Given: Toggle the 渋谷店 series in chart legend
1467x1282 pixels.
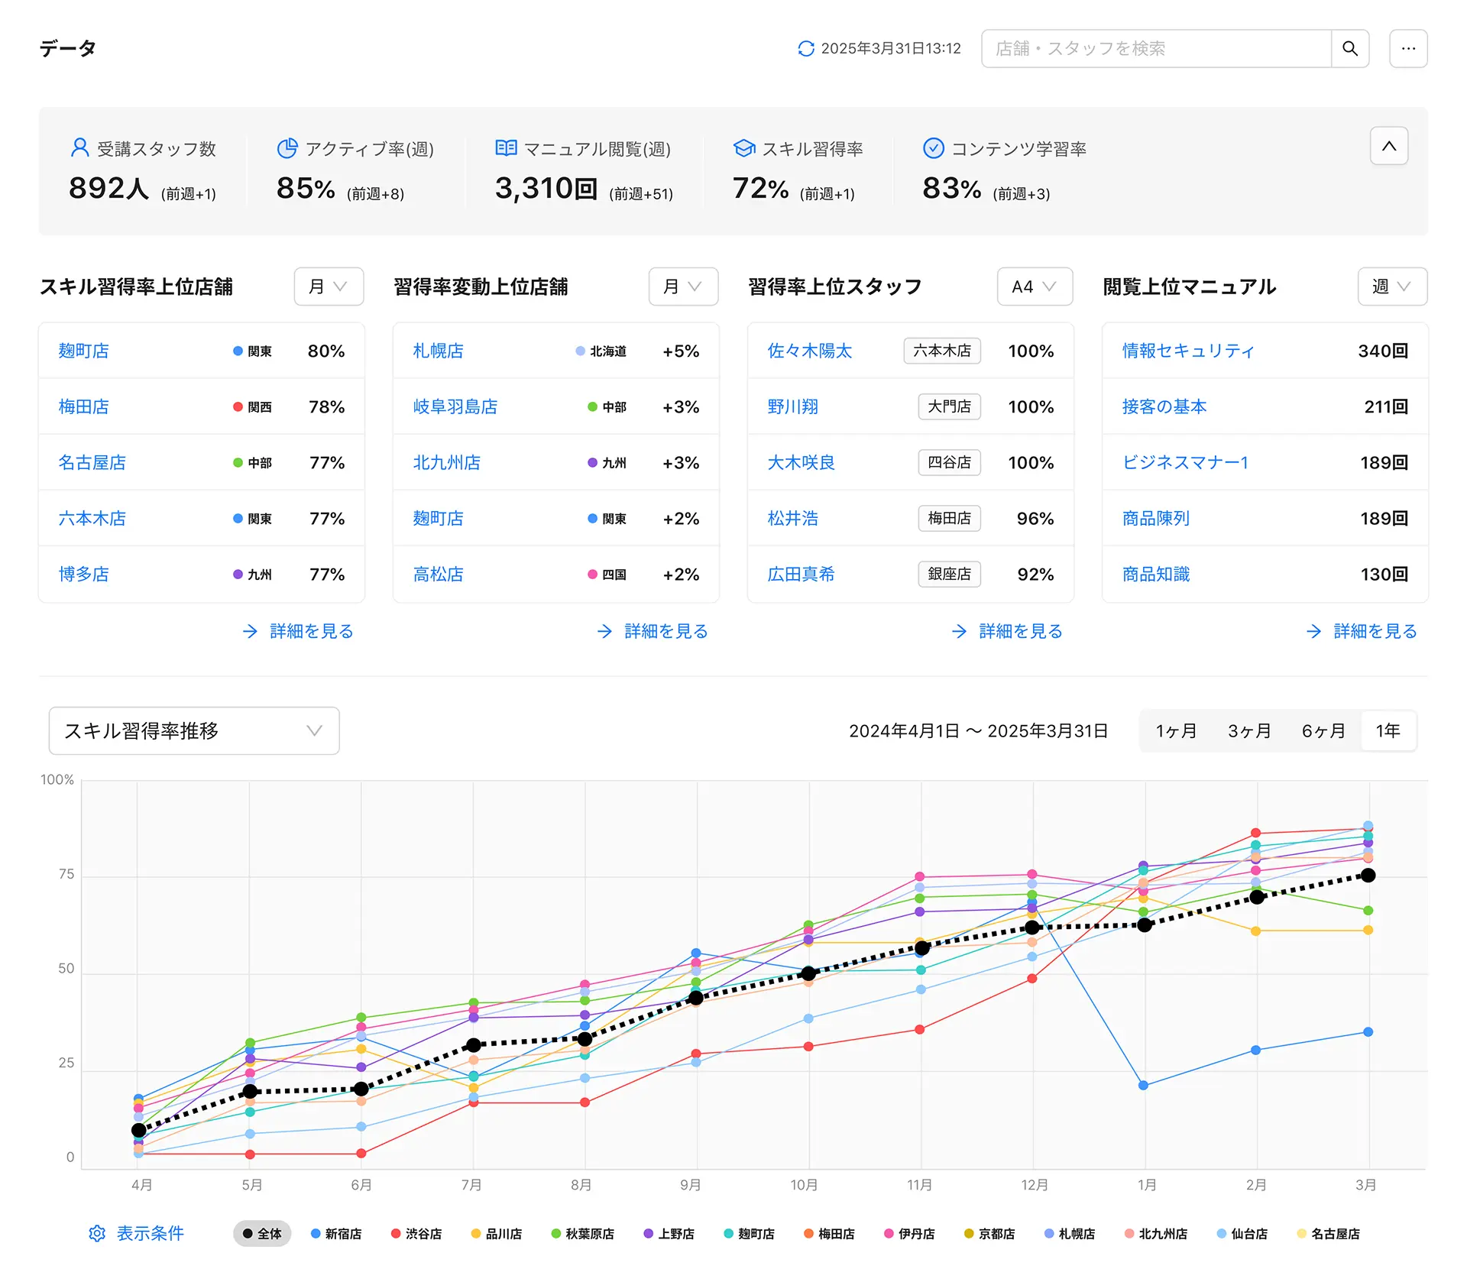Looking at the screenshot, I should coord(416,1233).
